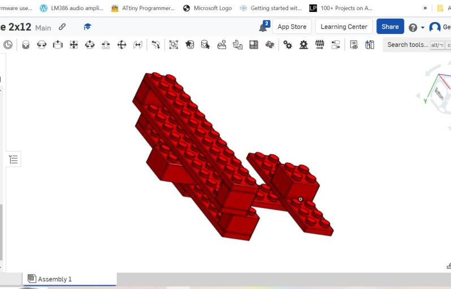Select the Pin slot mate tool
Image resolution: width=451 pixels, height=289 pixels.
tap(106, 45)
